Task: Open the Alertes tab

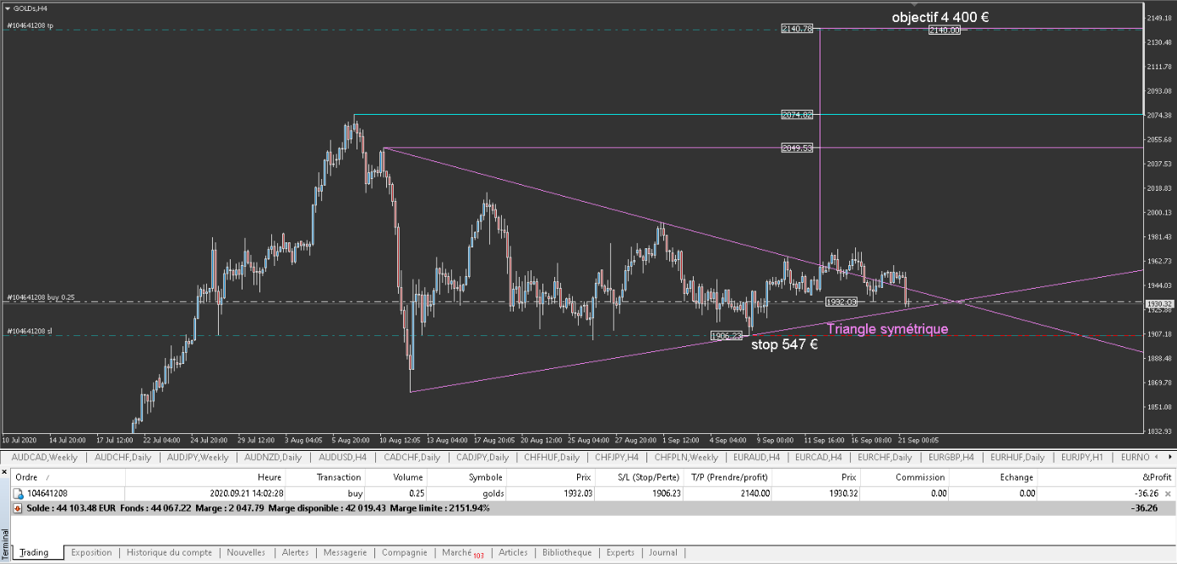Action: tap(295, 552)
